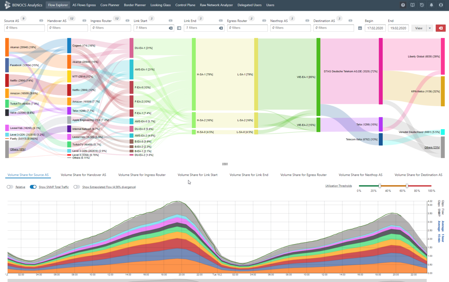449x282 pixels.
Task: Expand the Source AS options menu
Action: coord(41,20)
